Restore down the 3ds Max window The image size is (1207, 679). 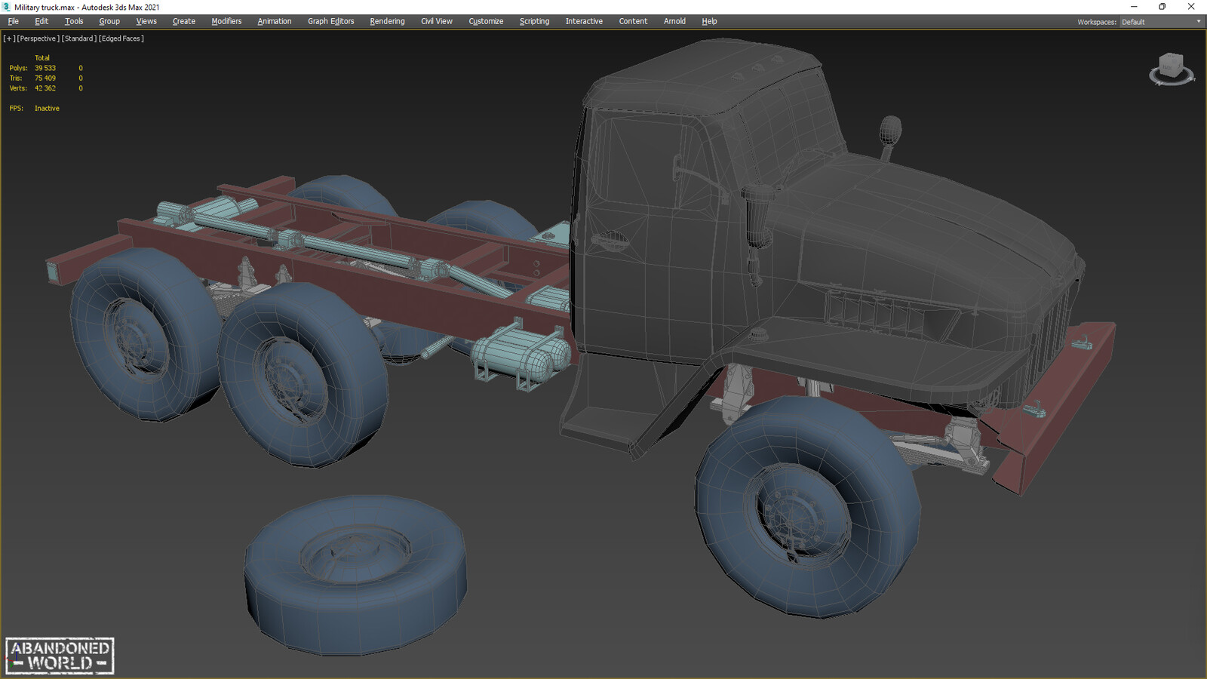pyautogui.click(x=1162, y=7)
